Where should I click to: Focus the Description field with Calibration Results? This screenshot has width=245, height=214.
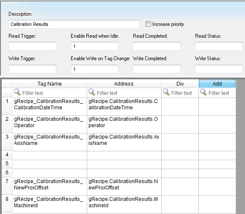pyautogui.click(x=74, y=24)
